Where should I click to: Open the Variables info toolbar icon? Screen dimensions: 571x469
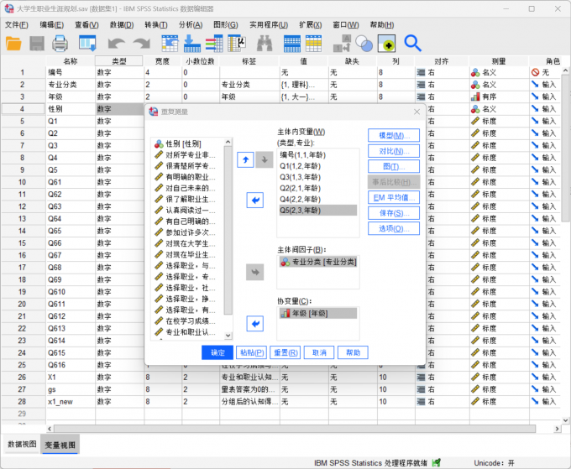click(214, 44)
